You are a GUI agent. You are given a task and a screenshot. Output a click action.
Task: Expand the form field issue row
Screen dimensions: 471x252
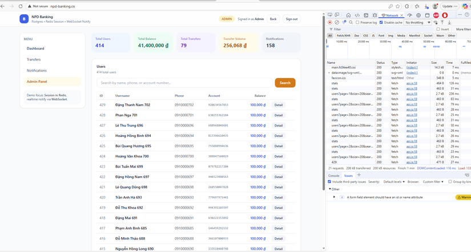click(x=335, y=197)
